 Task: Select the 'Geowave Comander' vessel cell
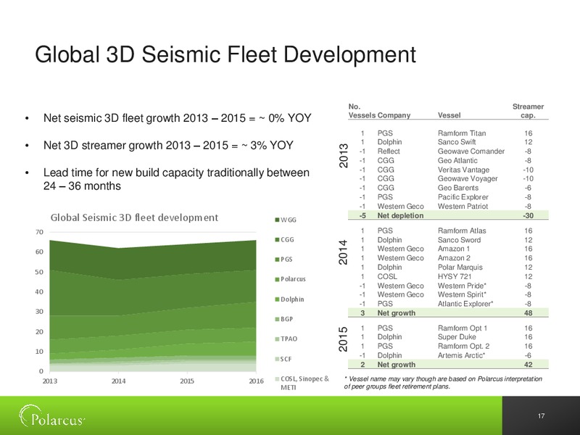click(x=471, y=152)
